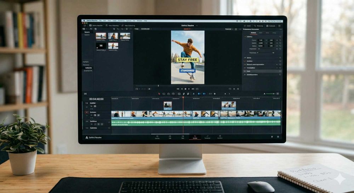Viewport: 354px width, 193px height.
Task: Click the orange playhead marker on timeline ruler
Action: click(183, 98)
